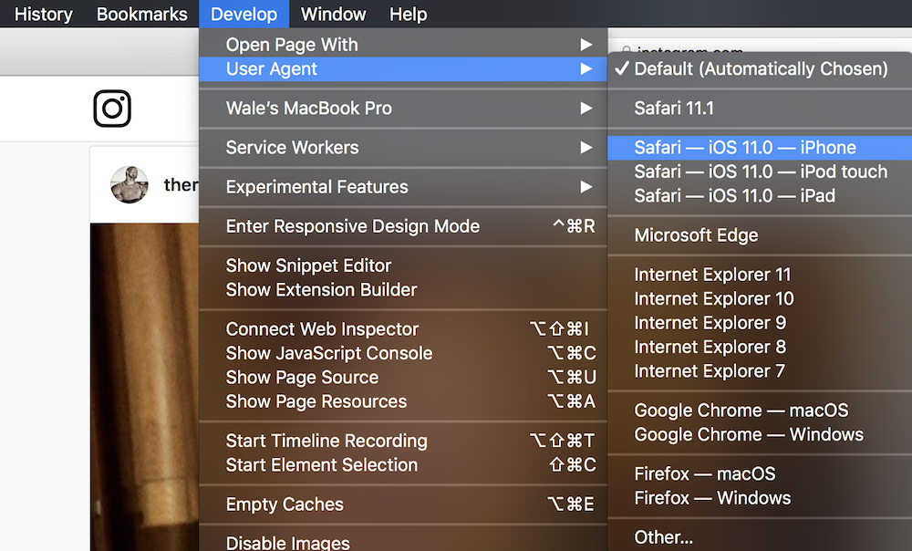The height and width of the screenshot is (551, 912).
Task: Select Internet Explorer 8 user agent
Action: [760, 347]
